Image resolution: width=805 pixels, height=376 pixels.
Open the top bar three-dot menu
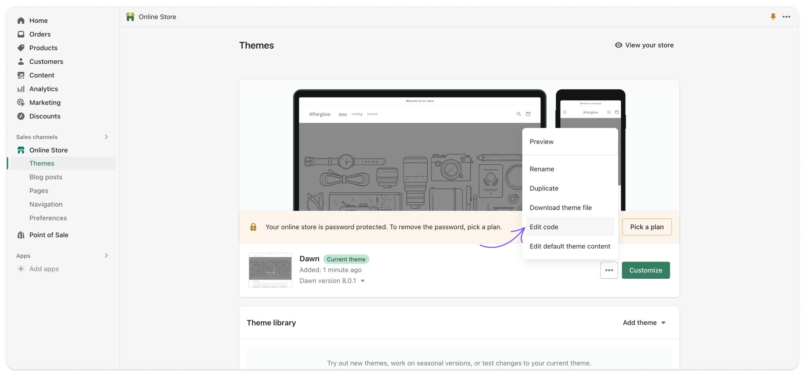[x=786, y=16]
